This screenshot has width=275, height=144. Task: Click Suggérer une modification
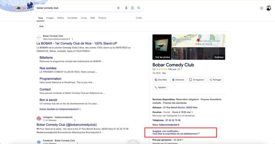165,131
